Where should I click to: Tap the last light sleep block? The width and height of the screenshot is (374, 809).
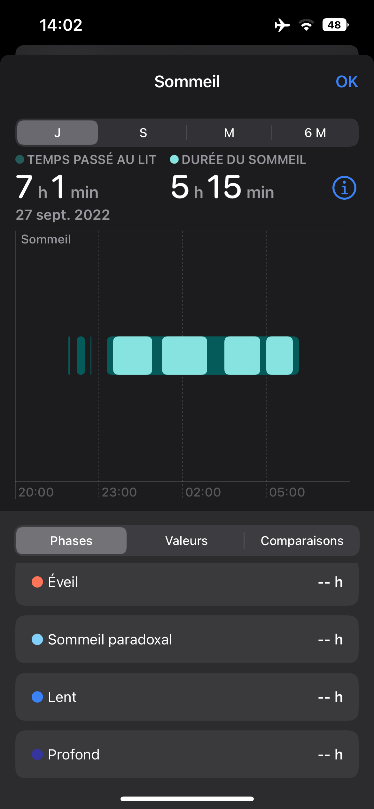279,355
